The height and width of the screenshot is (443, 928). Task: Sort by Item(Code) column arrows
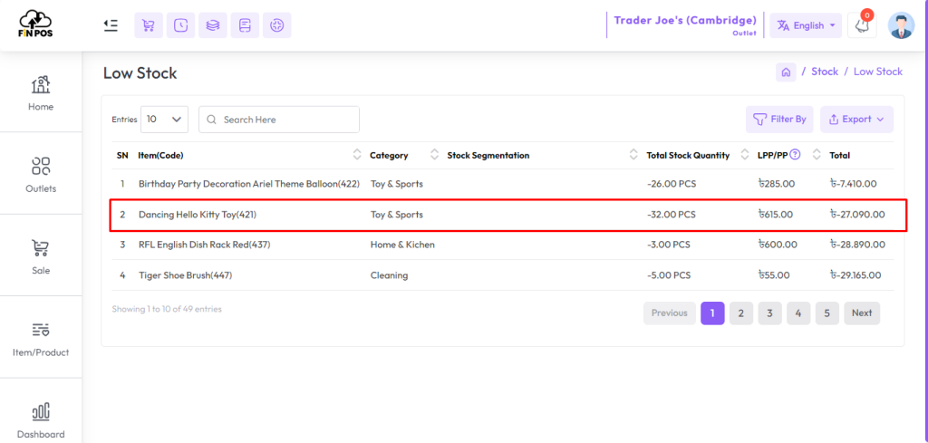click(x=357, y=155)
